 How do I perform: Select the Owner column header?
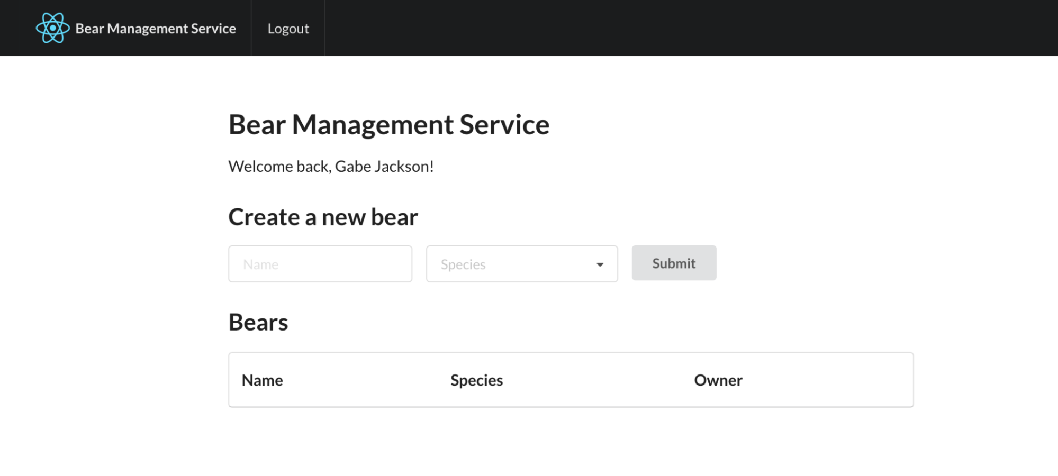tap(718, 380)
